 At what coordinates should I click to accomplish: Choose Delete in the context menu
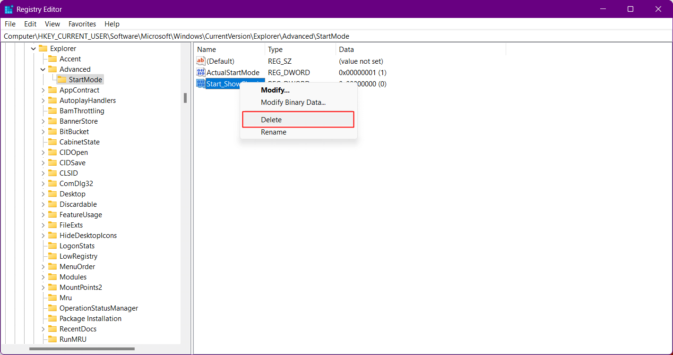click(298, 119)
